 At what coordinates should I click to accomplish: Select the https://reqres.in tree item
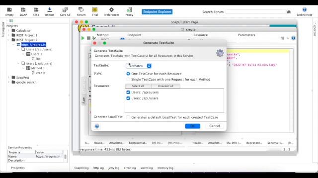[34, 44]
